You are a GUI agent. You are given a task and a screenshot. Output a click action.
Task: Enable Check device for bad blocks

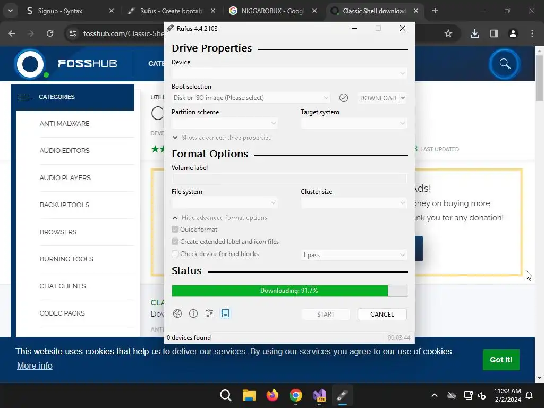tap(175, 254)
